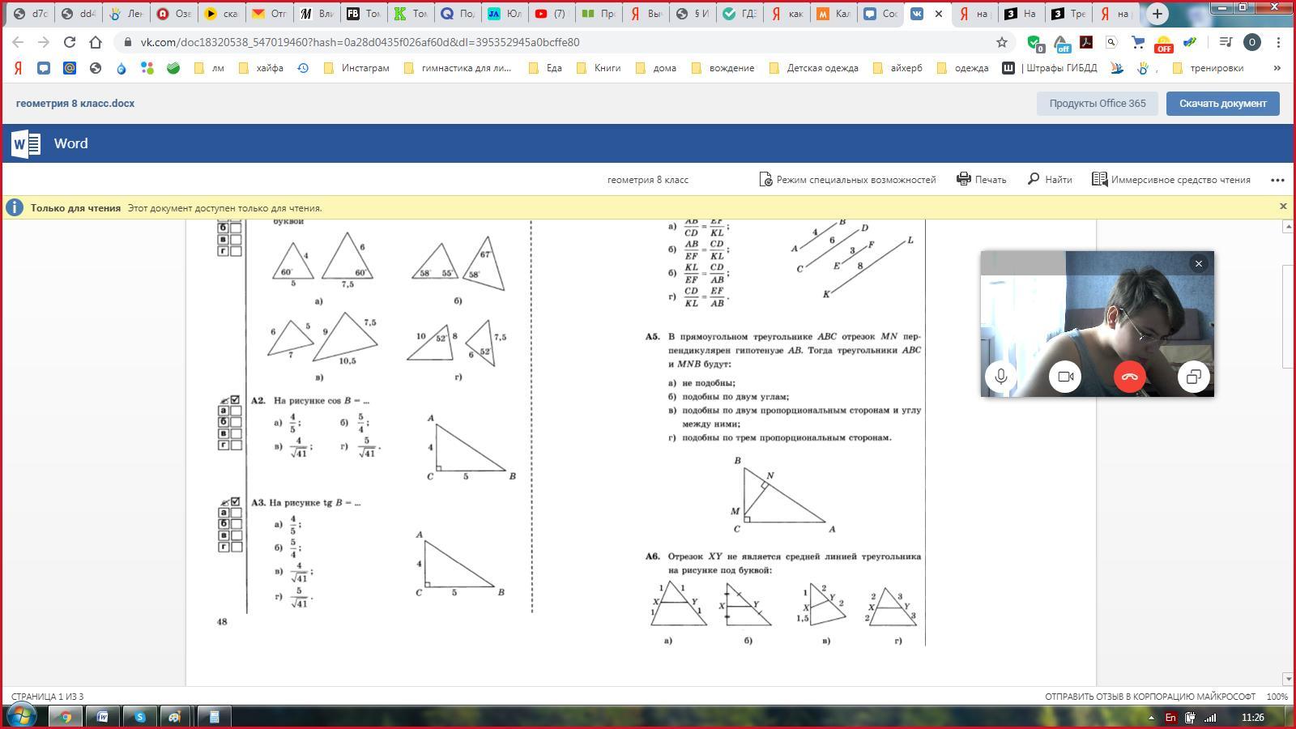Screen dimensions: 1296x729
Task: Open the Инстаграм bookmarks folder
Action: click(356, 68)
